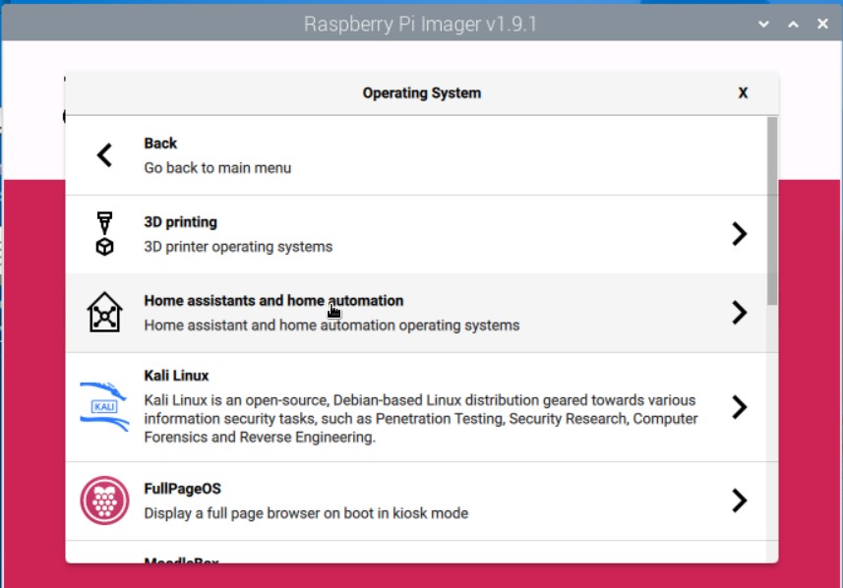Click the operating system list scrollbar
This screenshot has width=843, height=588.
pos(772,210)
